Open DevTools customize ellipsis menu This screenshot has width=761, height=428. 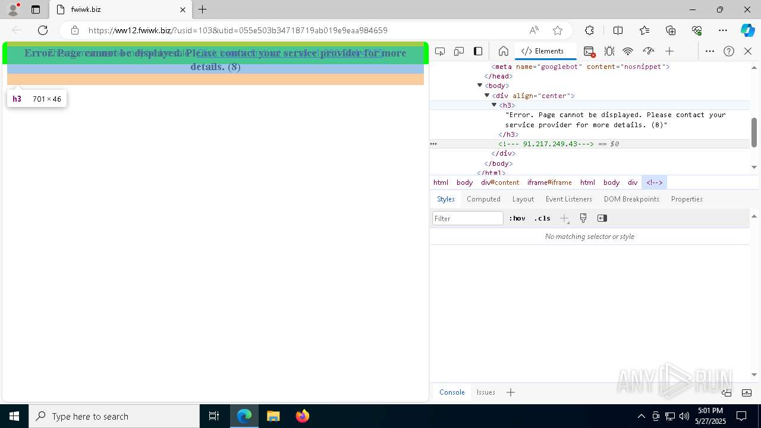pyautogui.click(x=710, y=51)
